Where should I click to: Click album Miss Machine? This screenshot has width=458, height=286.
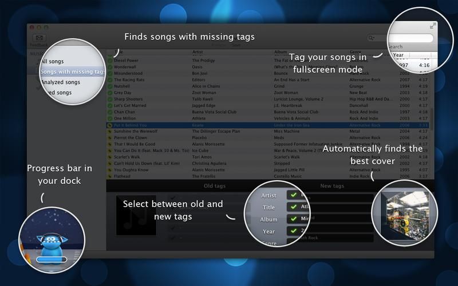coord(287,132)
